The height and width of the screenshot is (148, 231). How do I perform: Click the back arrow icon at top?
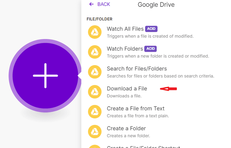click(x=91, y=4)
